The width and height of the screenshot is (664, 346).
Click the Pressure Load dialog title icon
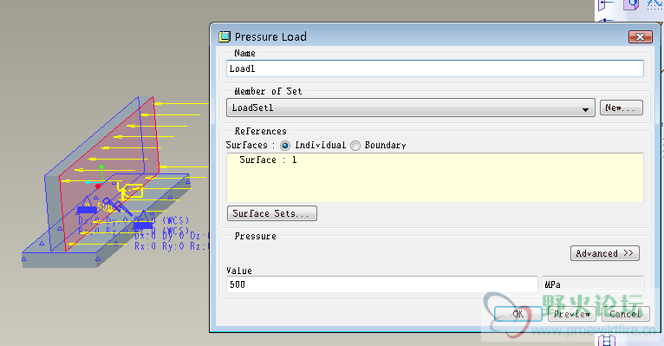pyautogui.click(x=224, y=36)
